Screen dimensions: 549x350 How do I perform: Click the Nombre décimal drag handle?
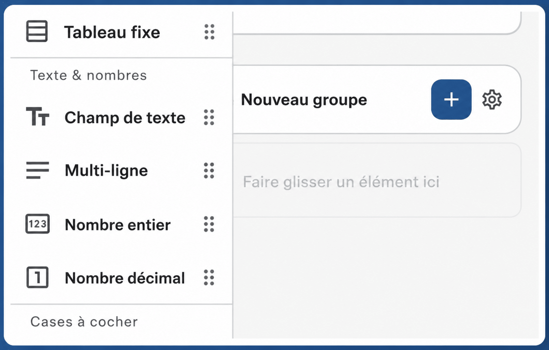(209, 278)
